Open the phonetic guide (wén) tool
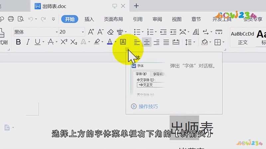The image size is (266, 149). click(x=120, y=32)
